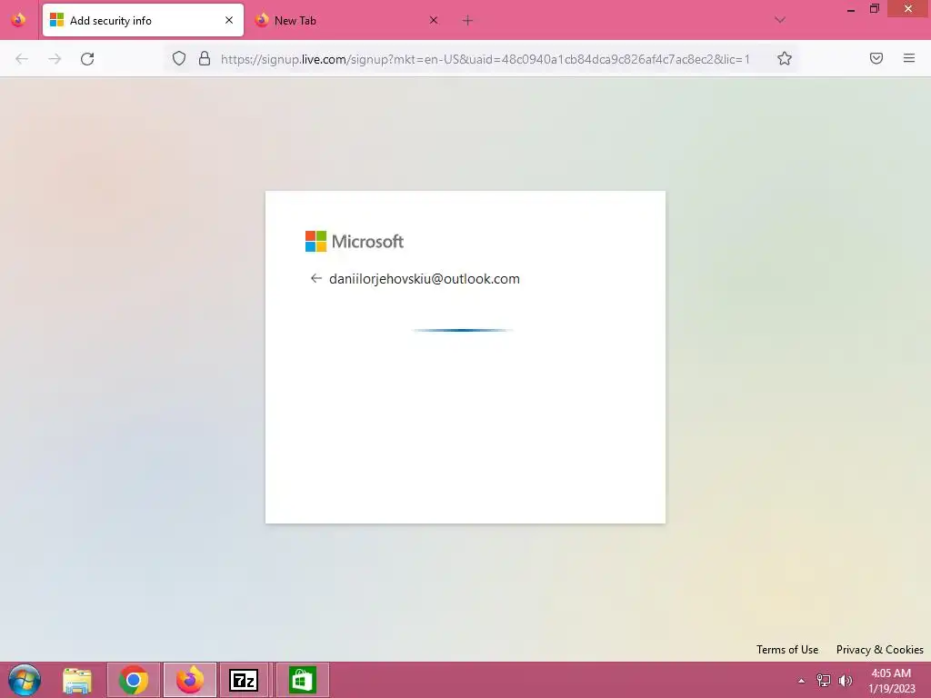This screenshot has height=698, width=931.
Task: Close the Add security info tab
Action: pyautogui.click(x=228, y=20)
